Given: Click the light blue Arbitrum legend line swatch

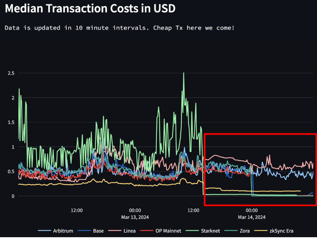Looking at the screenshot, I should pyautogui.click(x=44, y=231).
